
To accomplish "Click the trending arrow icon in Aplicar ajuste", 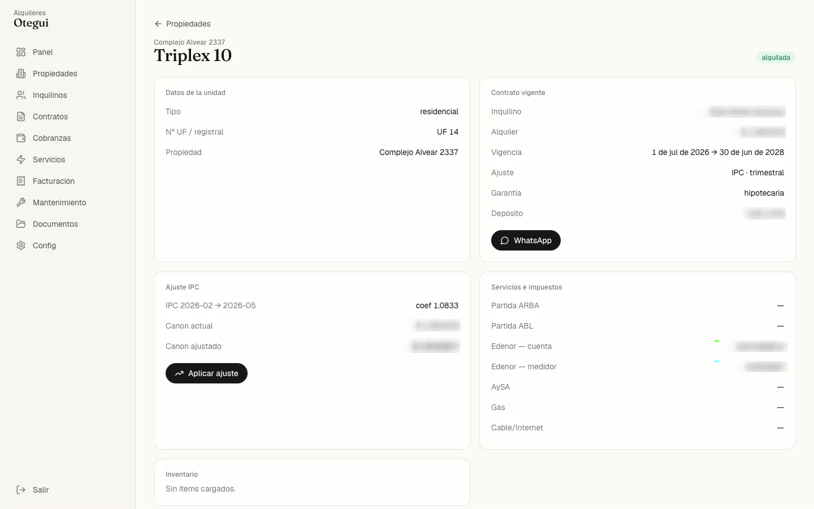I will [179, 373].
